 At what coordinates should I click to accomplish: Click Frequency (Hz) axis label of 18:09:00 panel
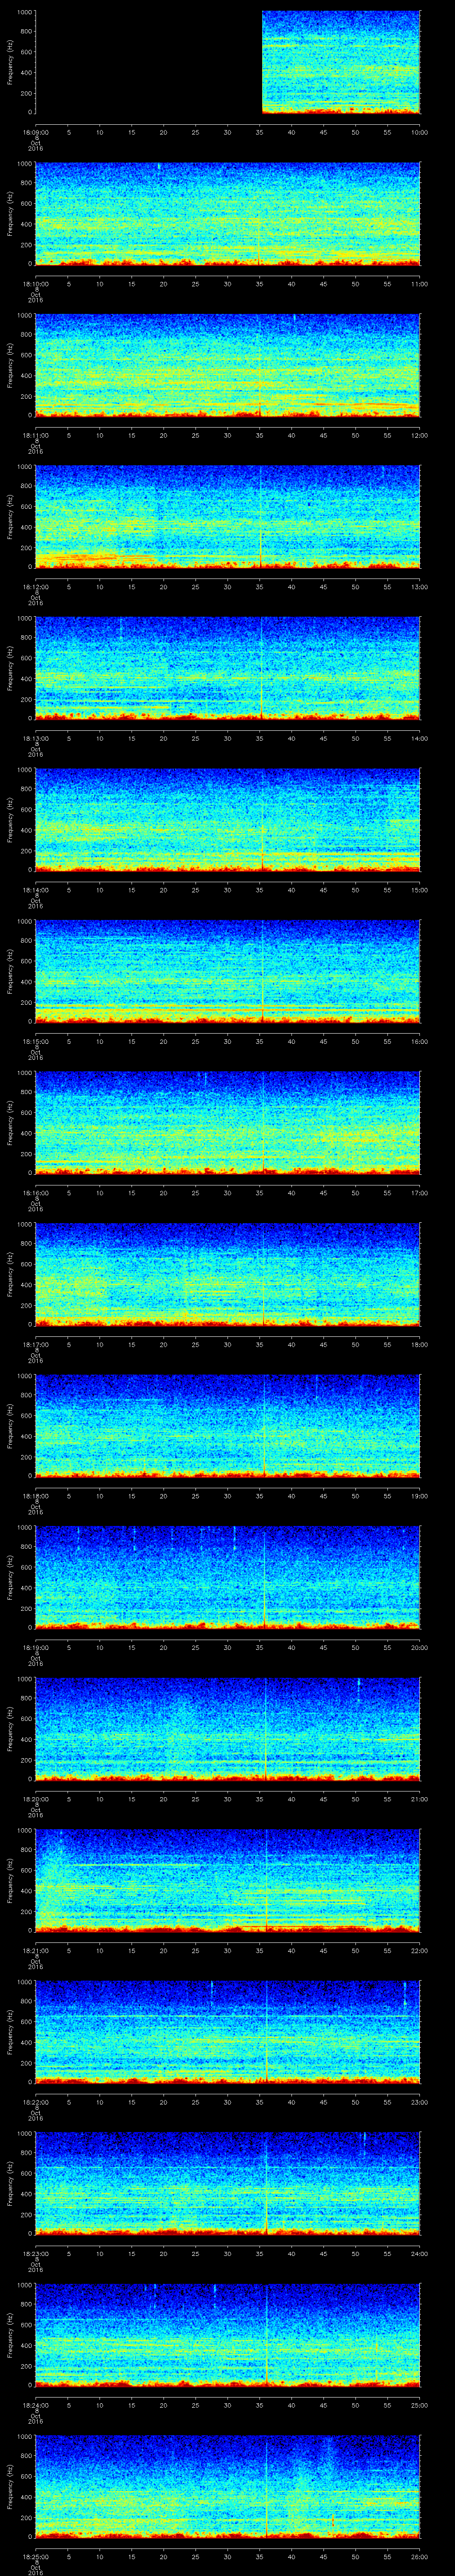coord(10,62)
